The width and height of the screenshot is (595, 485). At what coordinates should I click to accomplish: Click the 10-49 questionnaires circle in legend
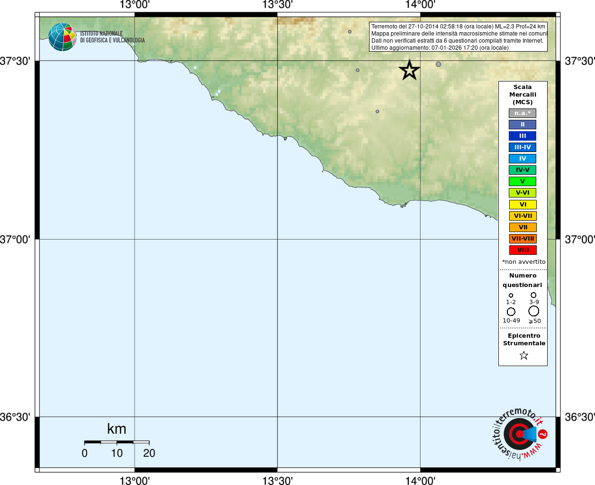tap(511, 312)
